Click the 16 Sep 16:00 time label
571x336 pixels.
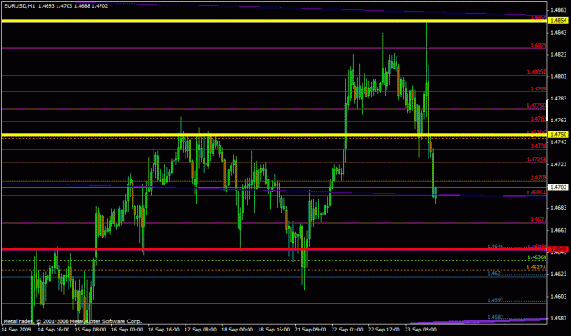pos(164,330)
